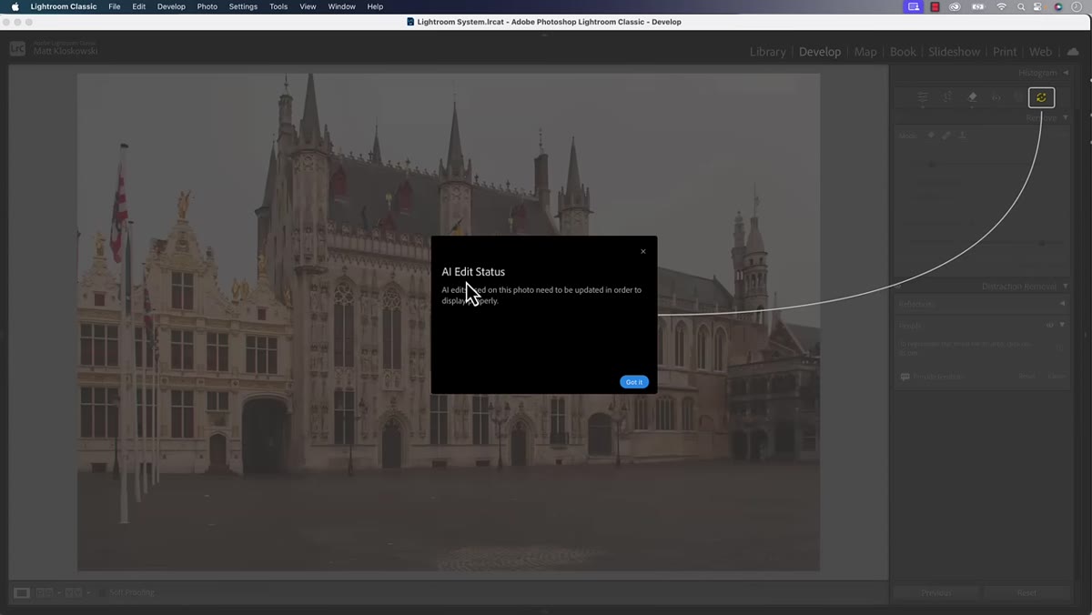Screen dimensions: 1092x615
Task: Switch to the Slideshow module
Action: pyautogui.click(x=955, y=52)
